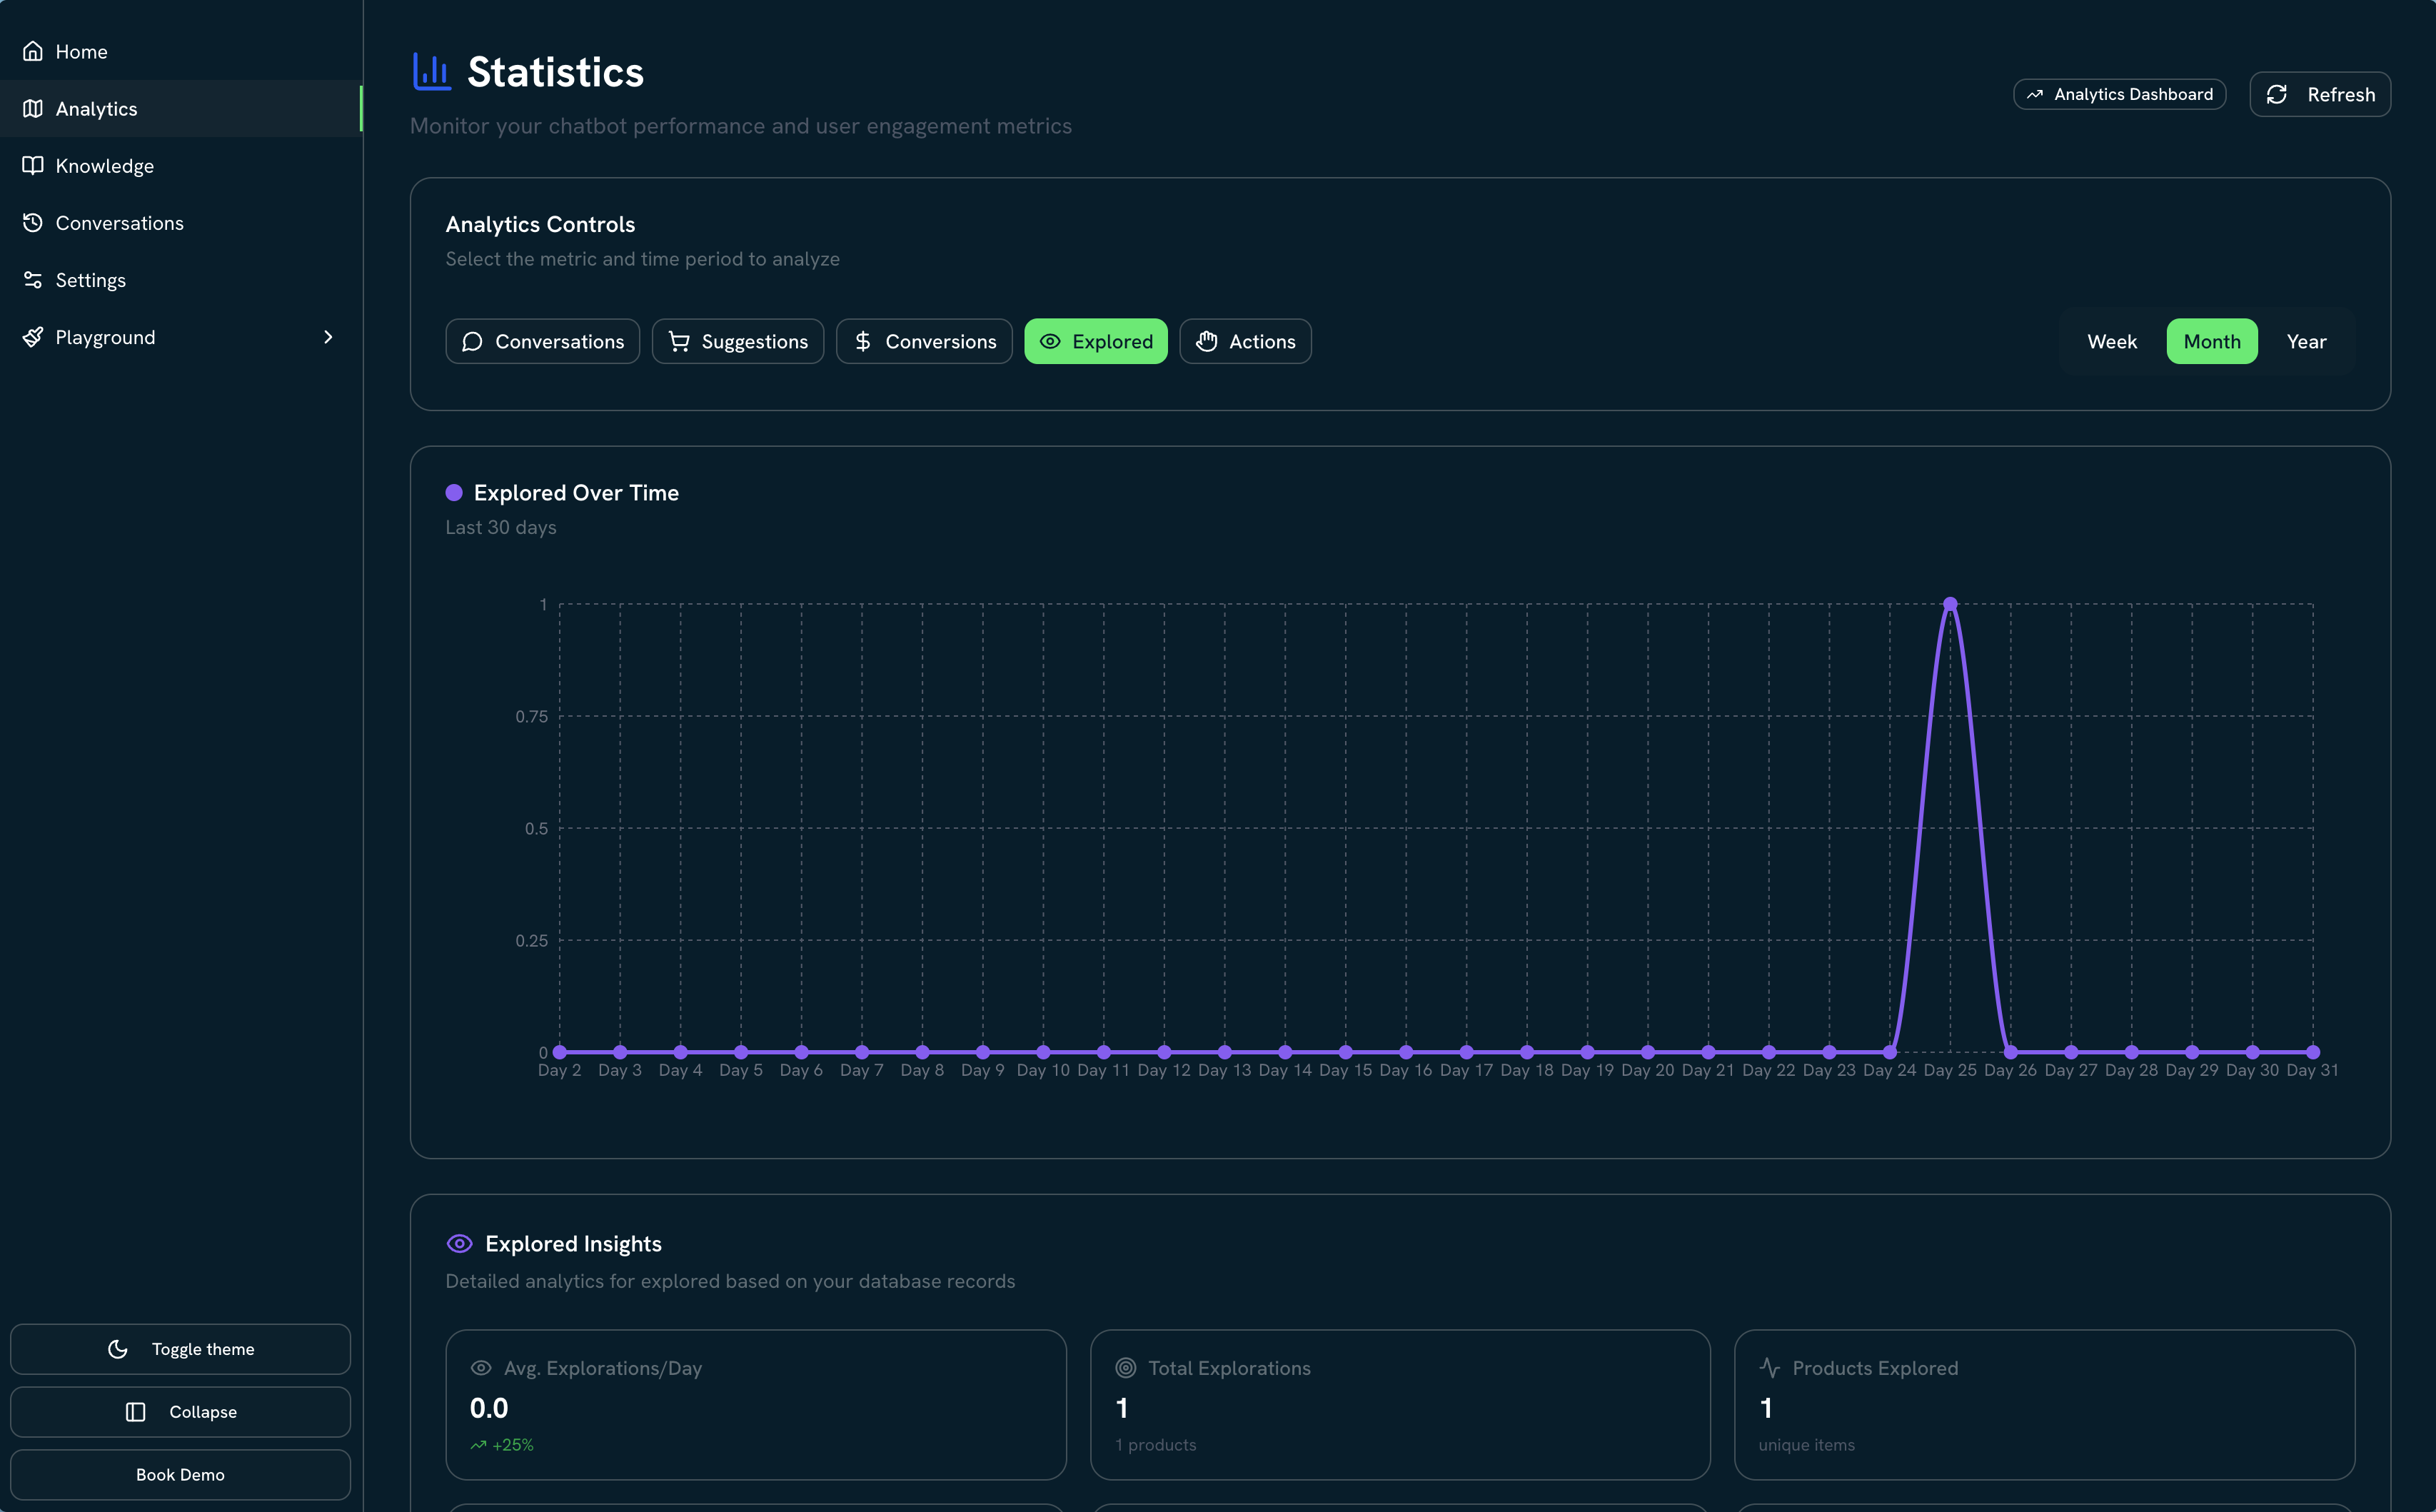The image size is (2436, 1512).
Task: Click the Day 25 peak data point
Action: 1950,603
